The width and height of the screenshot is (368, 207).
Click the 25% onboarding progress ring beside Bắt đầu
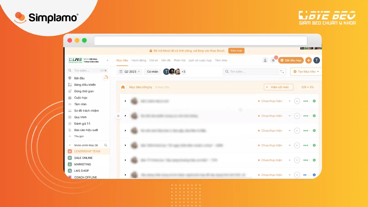(105, 78)
